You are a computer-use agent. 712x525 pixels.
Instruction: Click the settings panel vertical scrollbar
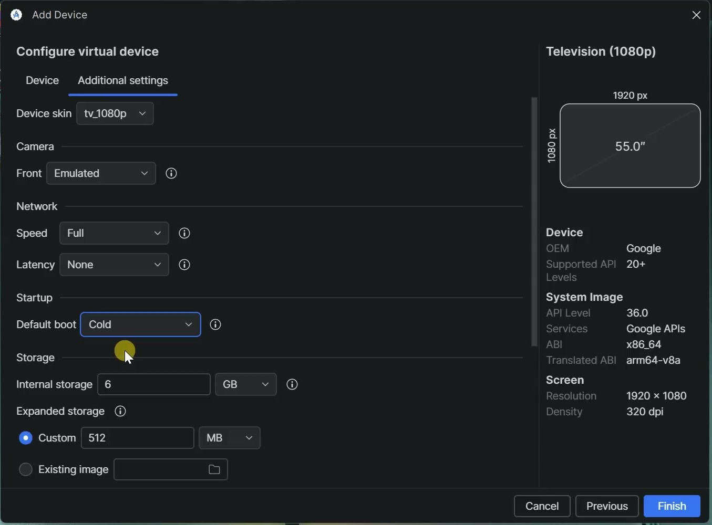535,222
